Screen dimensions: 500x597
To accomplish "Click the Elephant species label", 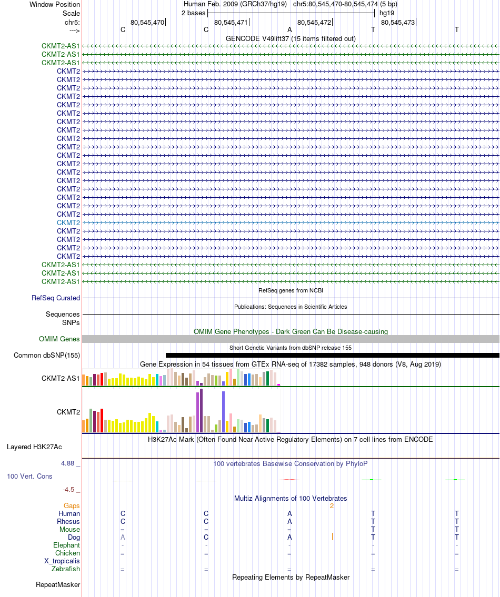I will tap(67, 545).
